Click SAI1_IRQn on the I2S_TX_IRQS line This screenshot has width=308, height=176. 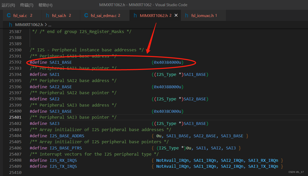[205, 166]
